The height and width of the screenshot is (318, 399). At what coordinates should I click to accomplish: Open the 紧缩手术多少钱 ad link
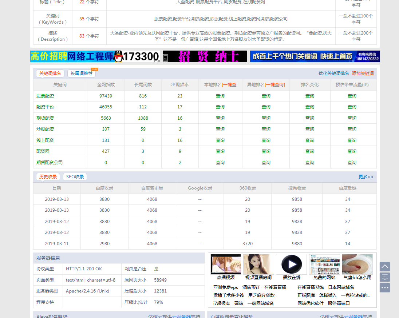tap(229, 295)
